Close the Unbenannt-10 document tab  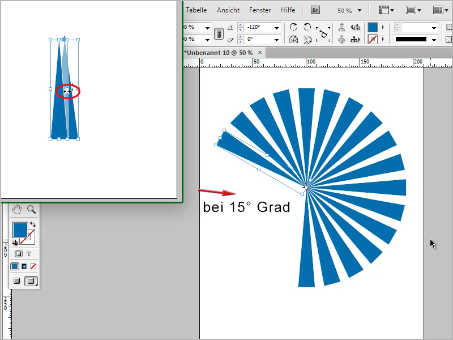click(x=260, y=52)
